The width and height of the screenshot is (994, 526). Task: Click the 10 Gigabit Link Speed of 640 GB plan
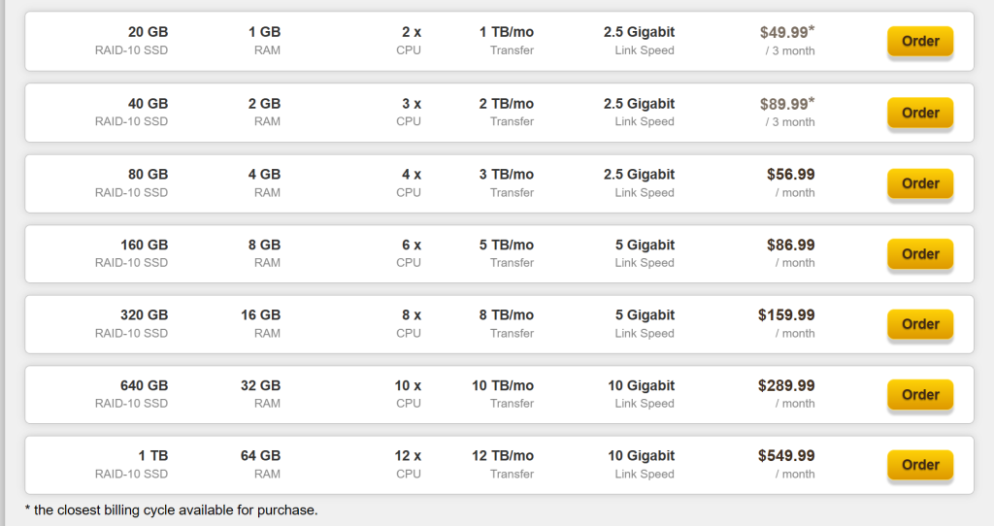642,394
